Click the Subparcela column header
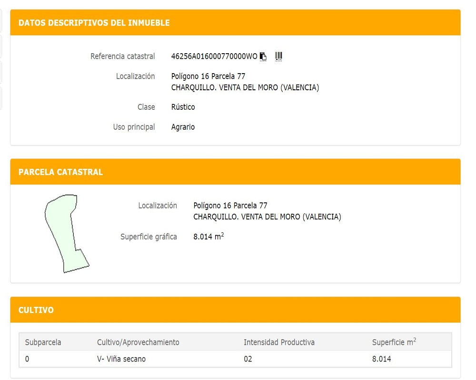Screen dimensions: 476x380 43,342
